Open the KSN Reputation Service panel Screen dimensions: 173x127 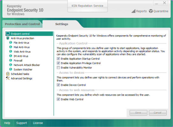[x=87, y=6]
